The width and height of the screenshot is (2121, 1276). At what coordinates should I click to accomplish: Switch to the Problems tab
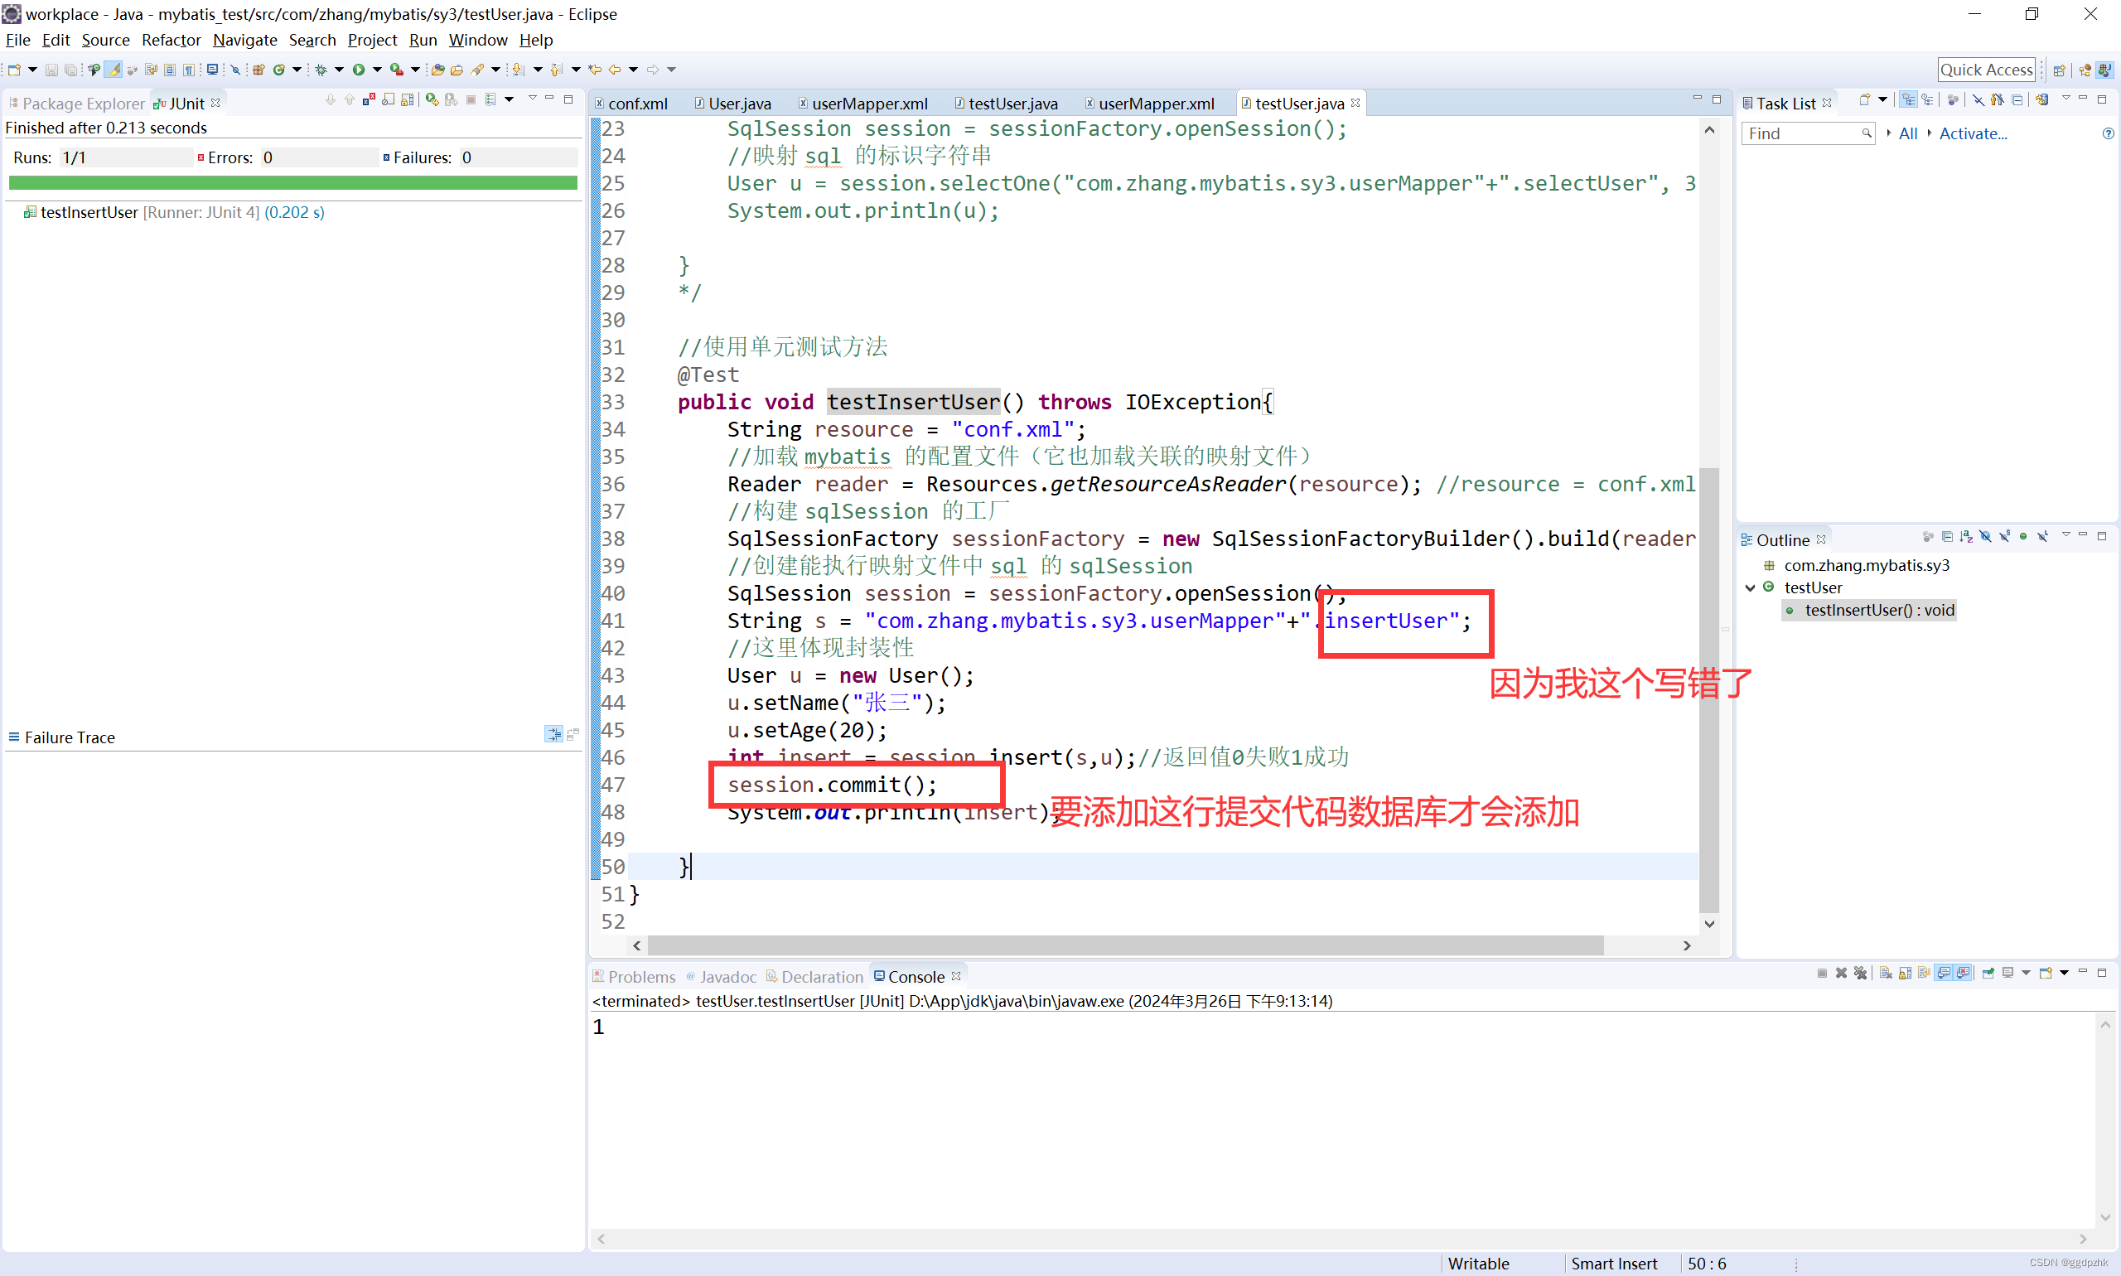635,977
